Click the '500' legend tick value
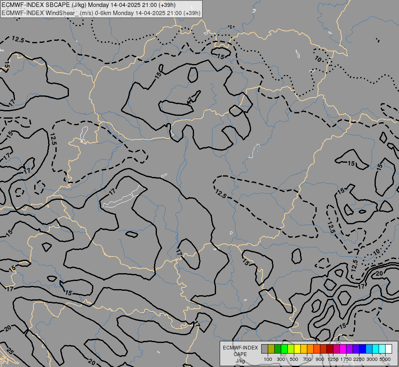The height and width of the screenshot is (367, 399). coord(294,359)
